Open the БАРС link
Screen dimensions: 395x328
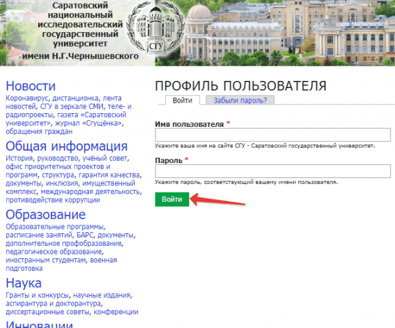click(x=85, y=235)
